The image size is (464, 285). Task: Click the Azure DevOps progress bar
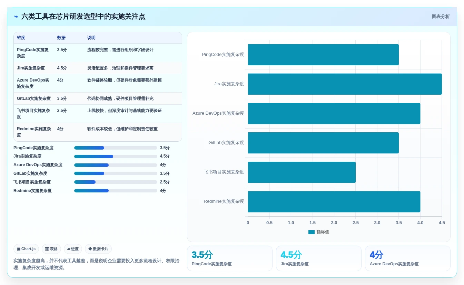[116, 165]
